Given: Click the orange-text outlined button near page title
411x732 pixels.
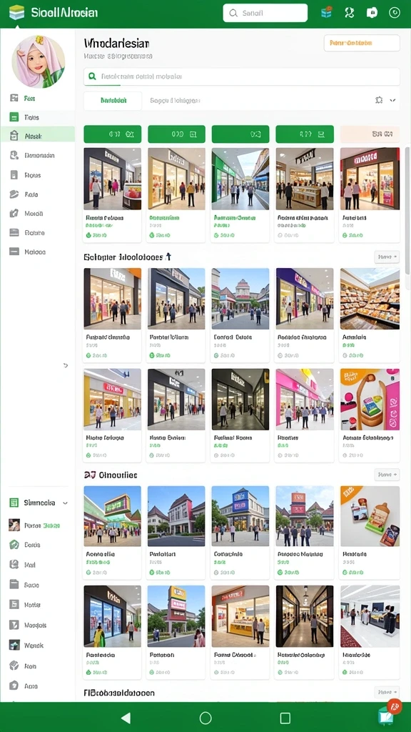Looking at the screenshot, I should pyautogui.click(x=362, y=43).
